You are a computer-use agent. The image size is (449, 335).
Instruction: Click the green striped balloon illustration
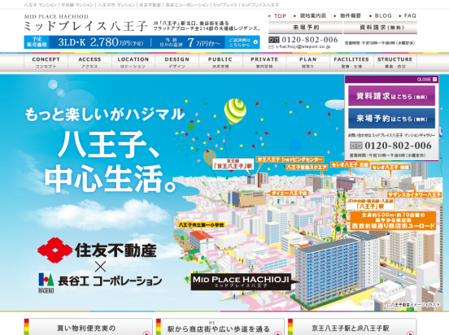(x=235, y=111)
